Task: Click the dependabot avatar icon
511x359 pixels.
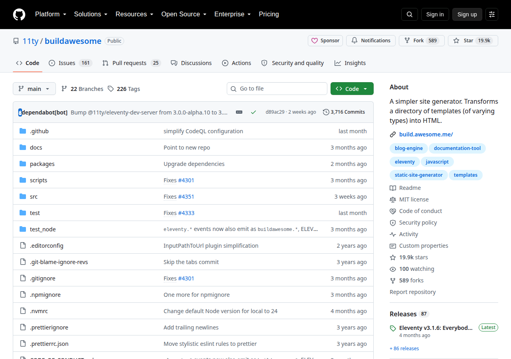Action: (x=20, y=112)
